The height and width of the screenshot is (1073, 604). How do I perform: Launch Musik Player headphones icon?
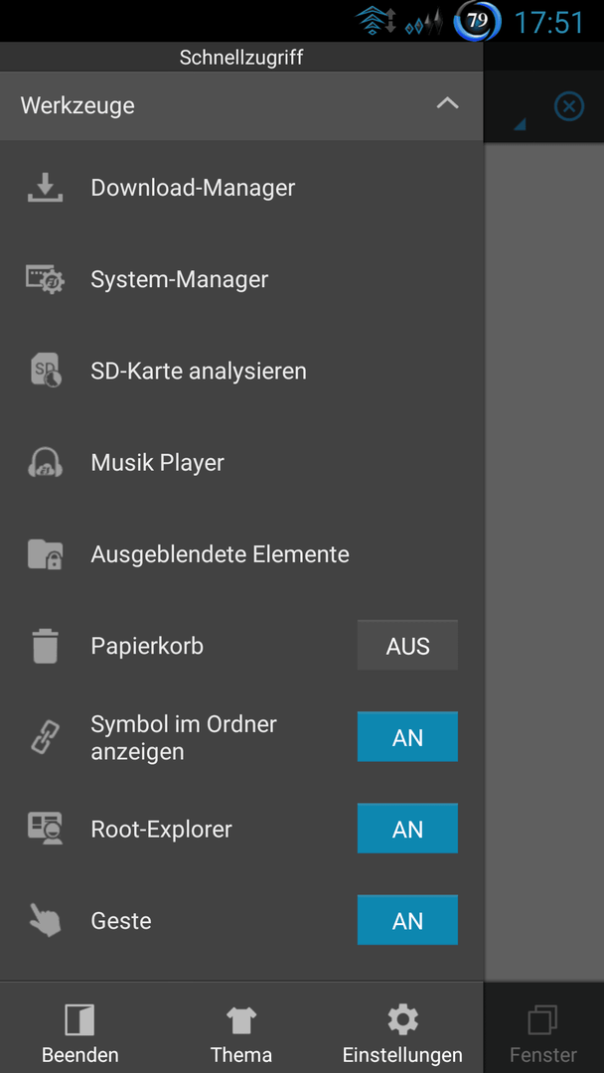point(45,462)
